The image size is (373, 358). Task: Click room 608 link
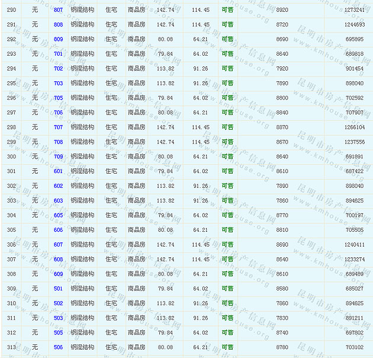coord(58,259)
